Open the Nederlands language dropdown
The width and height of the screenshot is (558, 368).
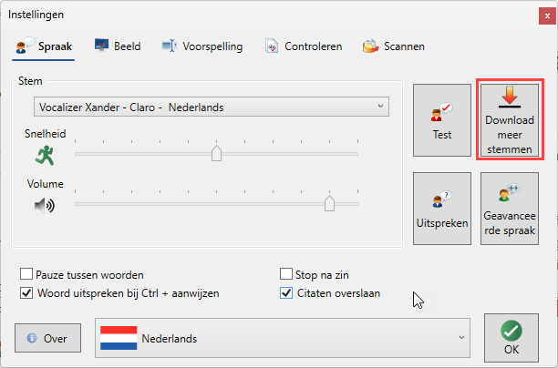point(284,339)
